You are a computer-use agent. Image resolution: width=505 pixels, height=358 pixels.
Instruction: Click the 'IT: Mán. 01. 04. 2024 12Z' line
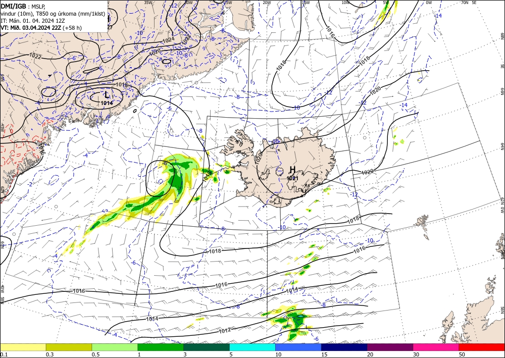[32, 21]
